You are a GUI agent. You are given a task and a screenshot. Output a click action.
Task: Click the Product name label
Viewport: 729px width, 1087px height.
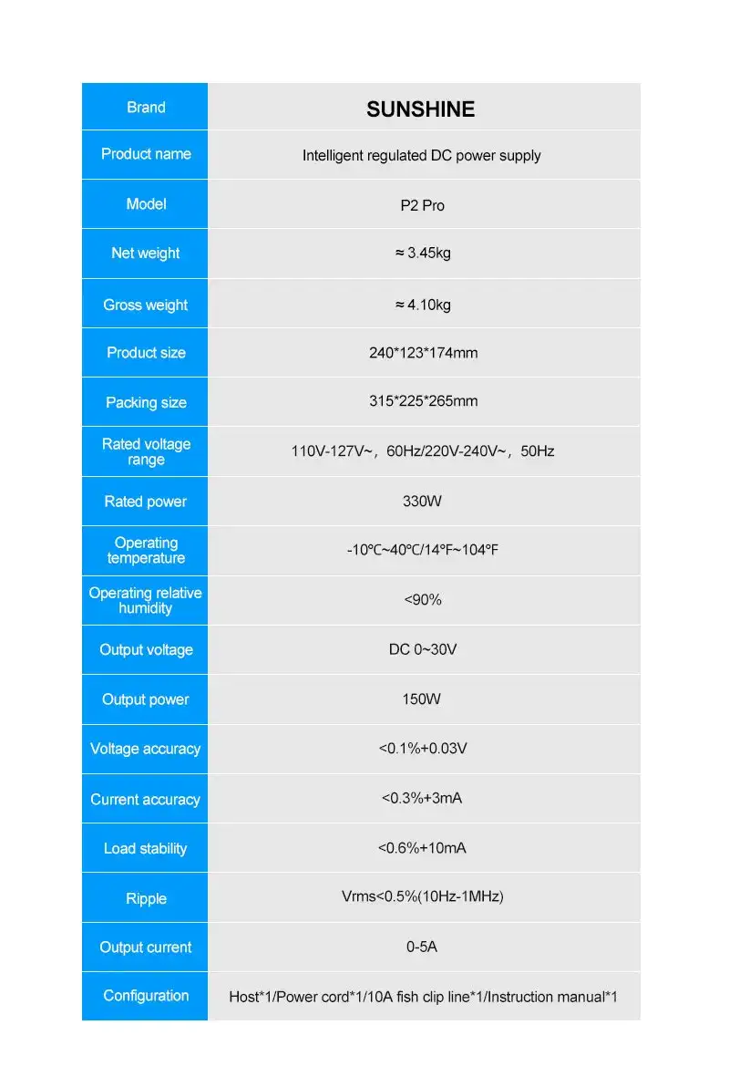(x=146, y=154)
